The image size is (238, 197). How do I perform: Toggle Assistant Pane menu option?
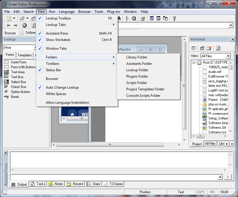click(x=77, y=33)
